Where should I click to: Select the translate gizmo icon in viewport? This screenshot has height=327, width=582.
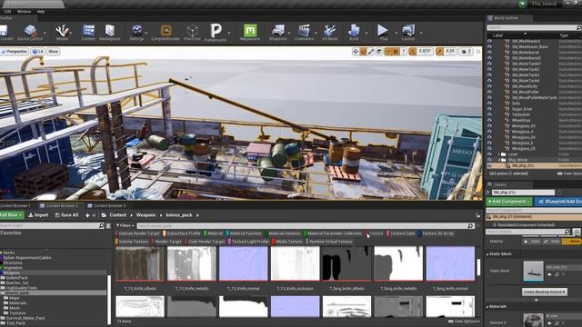tap(356, 52)
